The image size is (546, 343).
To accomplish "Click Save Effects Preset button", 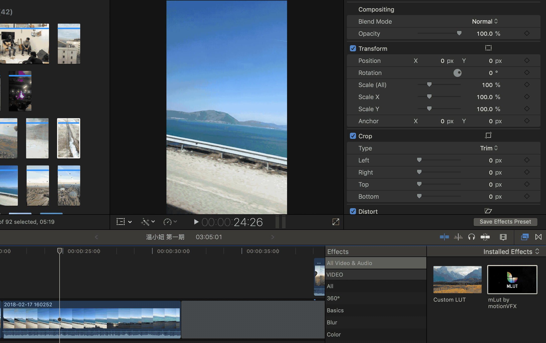I will coord(505,222).
